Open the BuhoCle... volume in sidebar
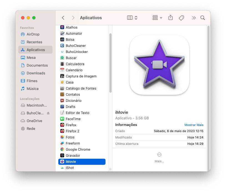226x192 pixels. click(x=35, y=113)
